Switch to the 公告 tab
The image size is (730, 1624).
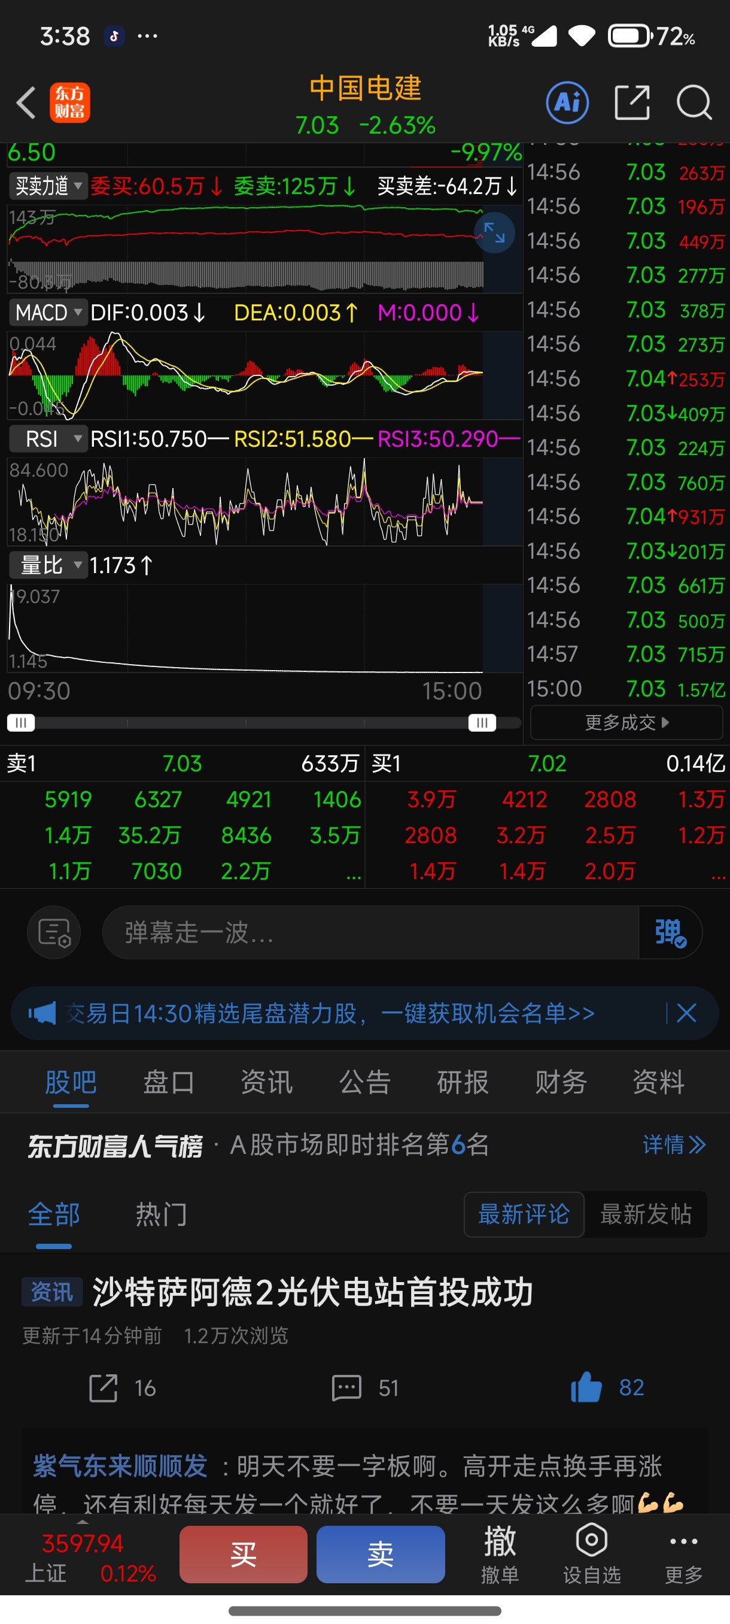click(364, 1082)
